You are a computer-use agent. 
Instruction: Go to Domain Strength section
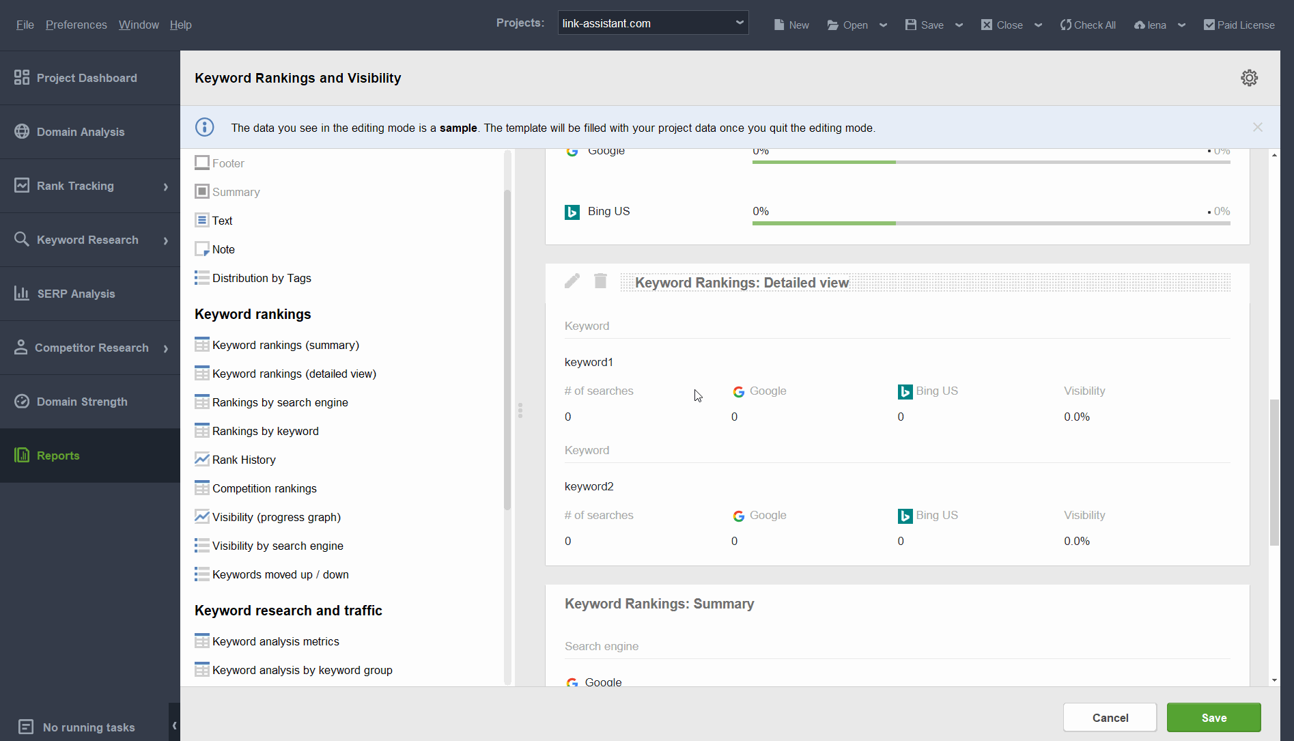pyautogui.click(x=90, y=402)
